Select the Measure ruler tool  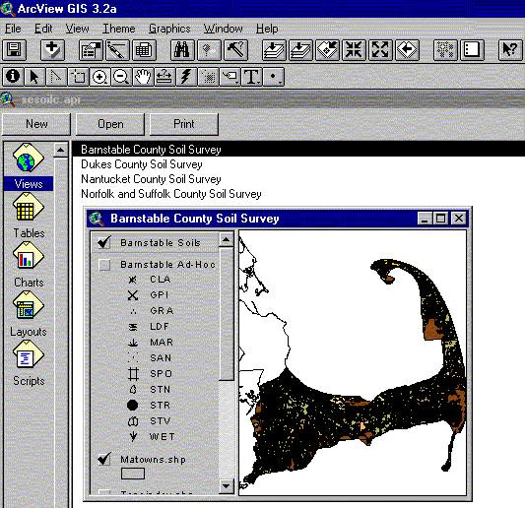164,77
